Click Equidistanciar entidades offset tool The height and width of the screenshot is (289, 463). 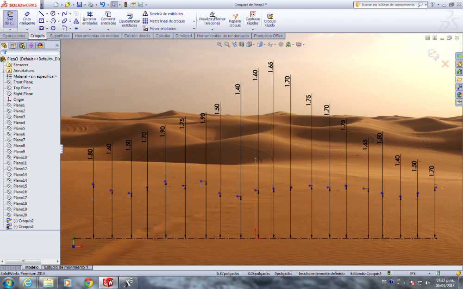[x=129, y=21]
